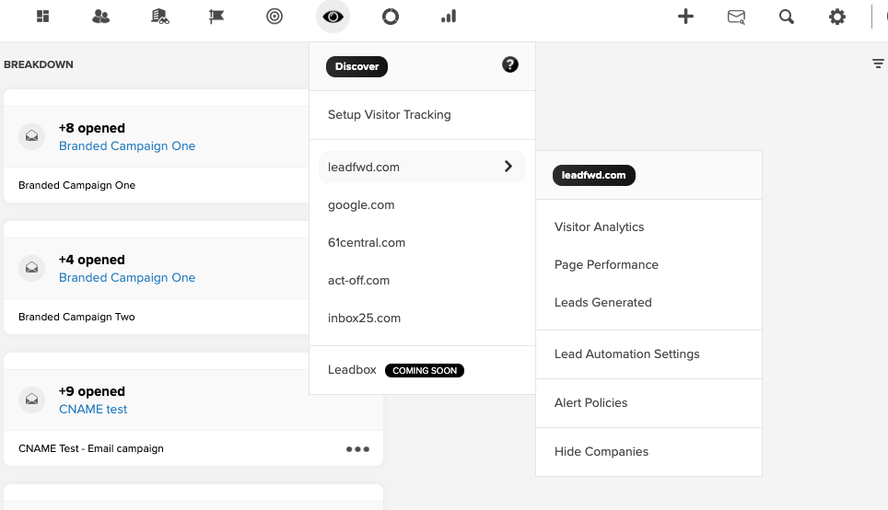Open the target goals icon

275,17
